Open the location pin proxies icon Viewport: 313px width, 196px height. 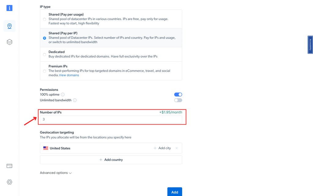pyautogui.click(x=9, y=26)
